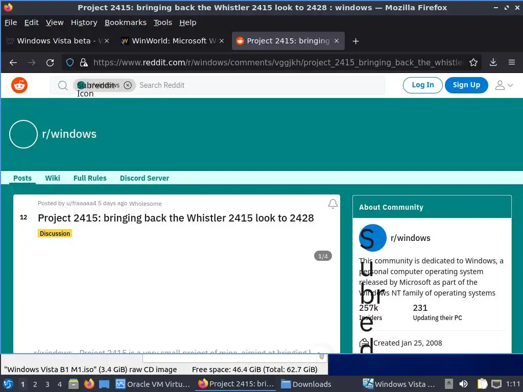Open the taskbar application launcher menu
The height and width of the screenshot is (392, 523).
(x=8, y=384)
